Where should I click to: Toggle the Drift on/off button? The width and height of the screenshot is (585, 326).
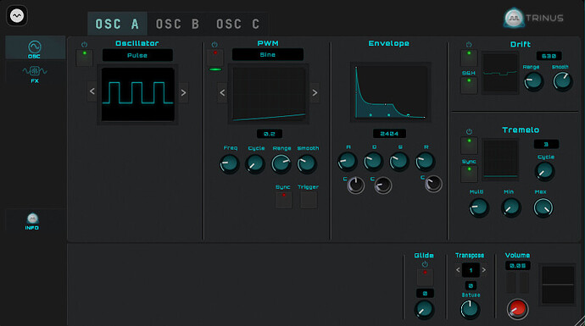469,58
